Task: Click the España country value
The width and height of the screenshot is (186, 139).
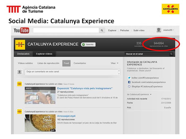Action: (x=167, y=107)
